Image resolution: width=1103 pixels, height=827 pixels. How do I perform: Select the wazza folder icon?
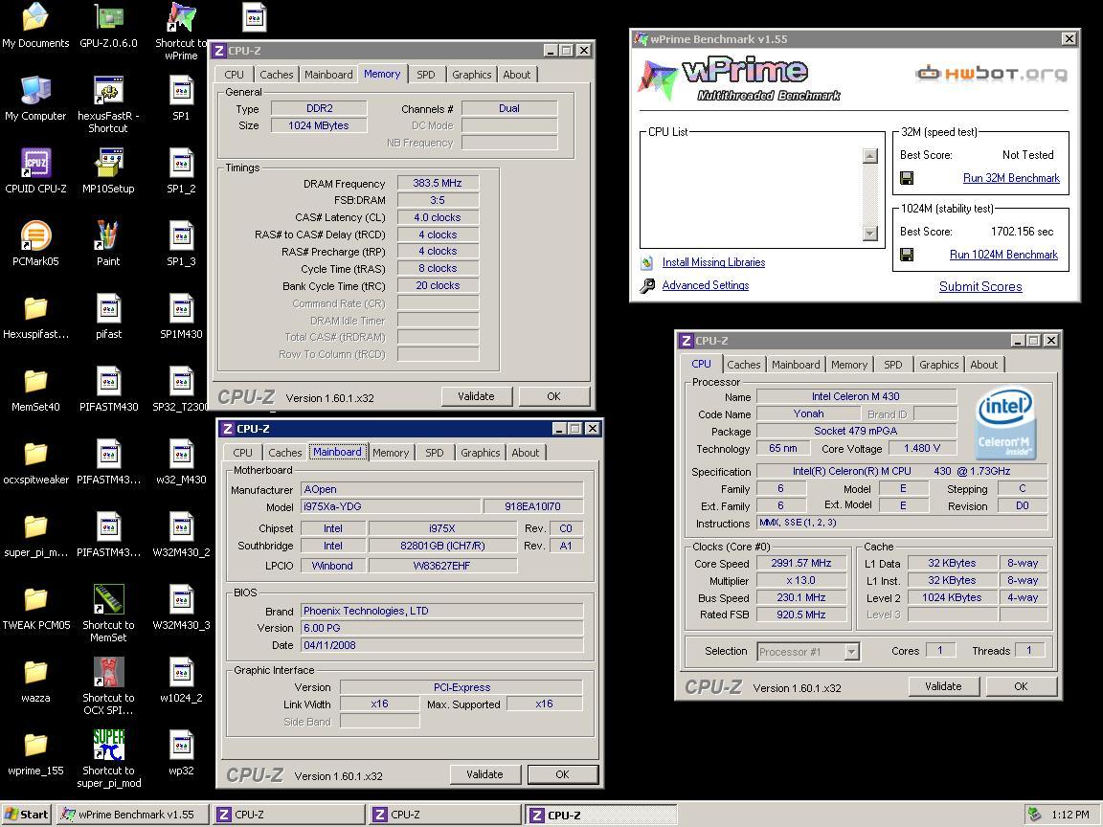pyautogui.click(x=35, y=681)
